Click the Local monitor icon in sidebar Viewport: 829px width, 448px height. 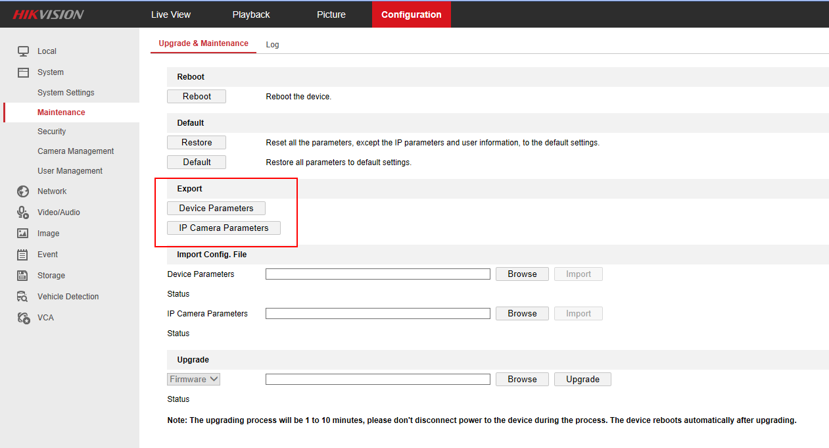point(23,51)
